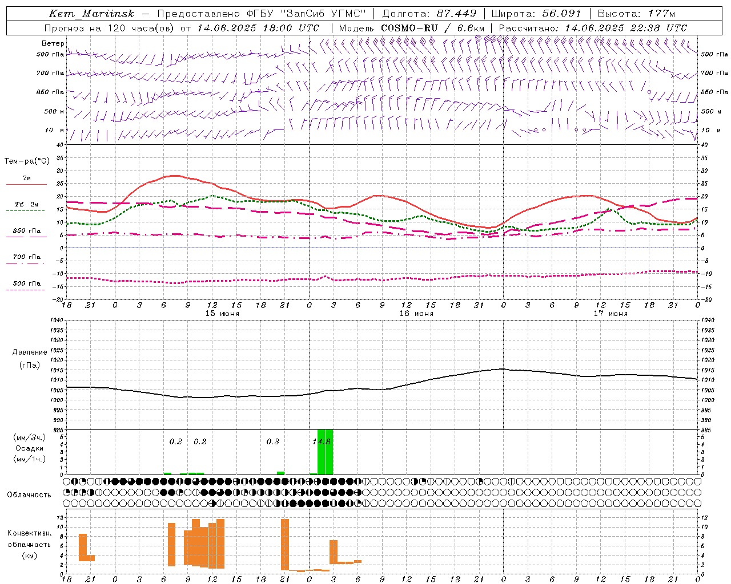Viewport: 731px width, 584px height.
Task: Click the dash-dot 700 гПа legend line
Action: point(26,263)
